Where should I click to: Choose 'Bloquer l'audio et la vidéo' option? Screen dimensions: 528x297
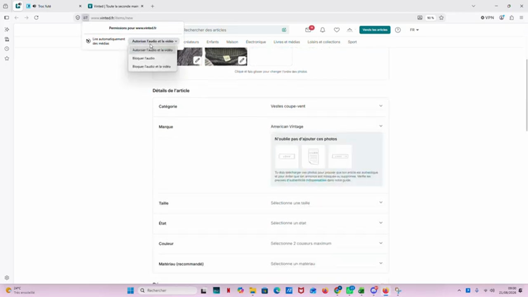click(x=152, y=66)
